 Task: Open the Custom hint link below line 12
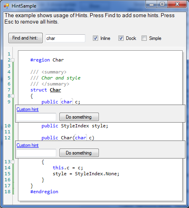(28, 145)
